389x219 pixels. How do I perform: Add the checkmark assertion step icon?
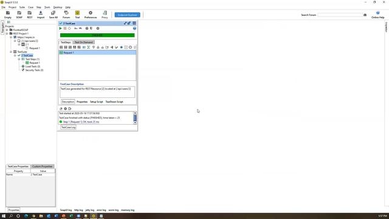pos(116,47)
